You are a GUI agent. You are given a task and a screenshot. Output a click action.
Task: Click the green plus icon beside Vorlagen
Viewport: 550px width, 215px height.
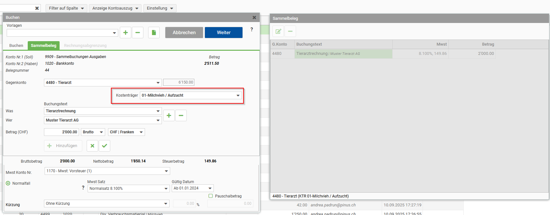(x=126, y=33)
